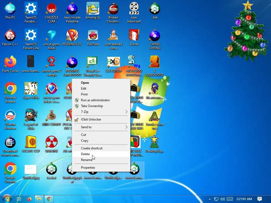Select the uncut gems delete scene icon
Viewport: 271px width, 203px height.
tap(52, 93)
